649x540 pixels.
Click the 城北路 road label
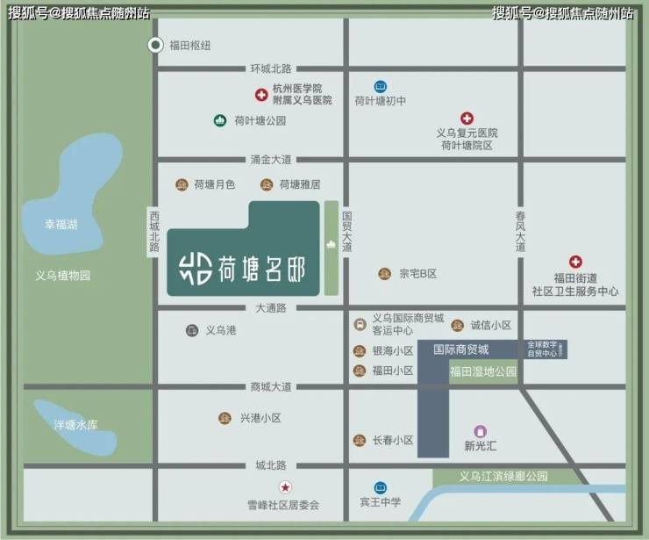[x=271, y=465]
